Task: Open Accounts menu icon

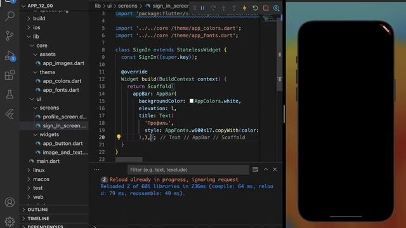Action: [x=10, y=202]
